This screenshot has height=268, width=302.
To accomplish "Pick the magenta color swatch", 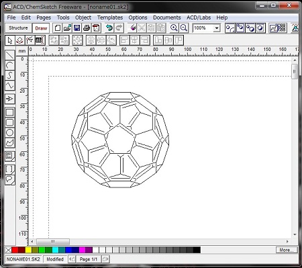I will click(x=82, y=250).
